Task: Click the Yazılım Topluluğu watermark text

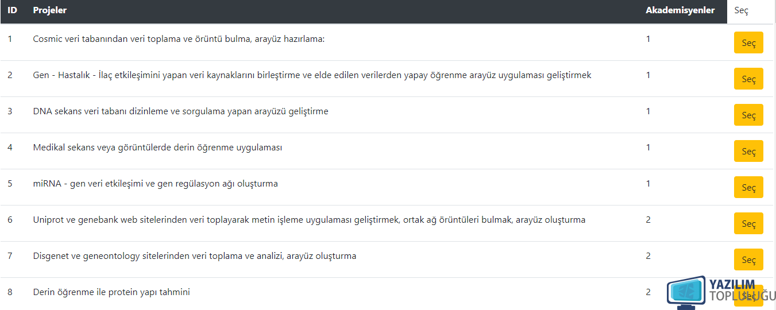Action: coord(742,290)
